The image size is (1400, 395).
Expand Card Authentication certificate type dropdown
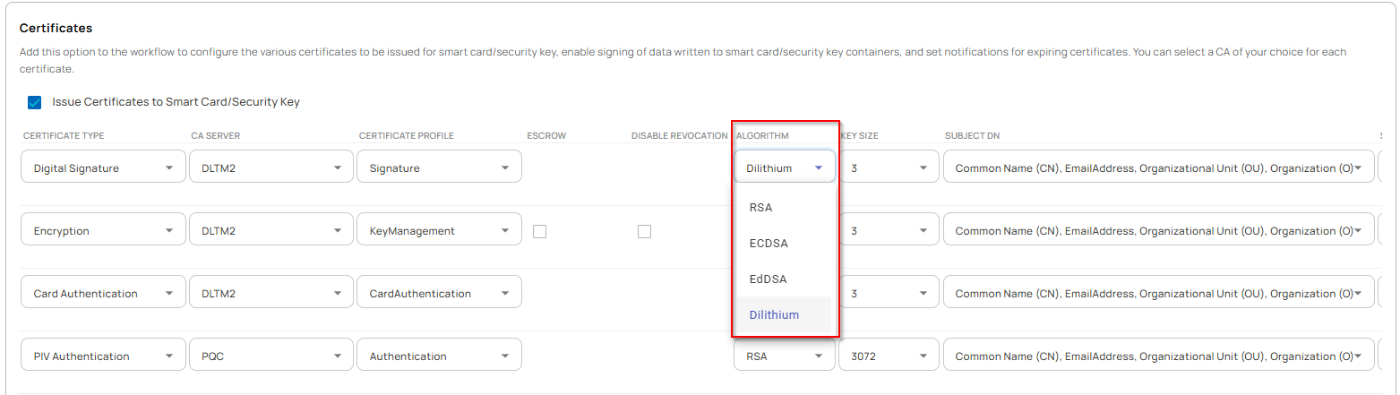click(102, 293)
